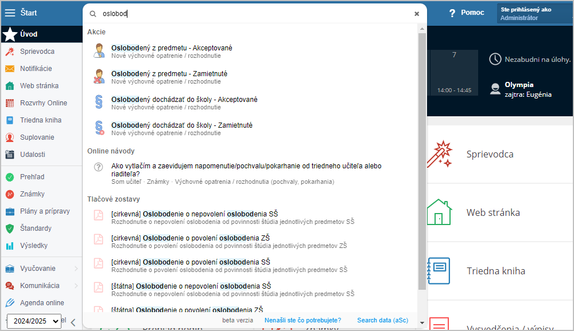The image size is (574, 331).
Task: Open Výsledky bar chart icon
Action: point(10,246)
